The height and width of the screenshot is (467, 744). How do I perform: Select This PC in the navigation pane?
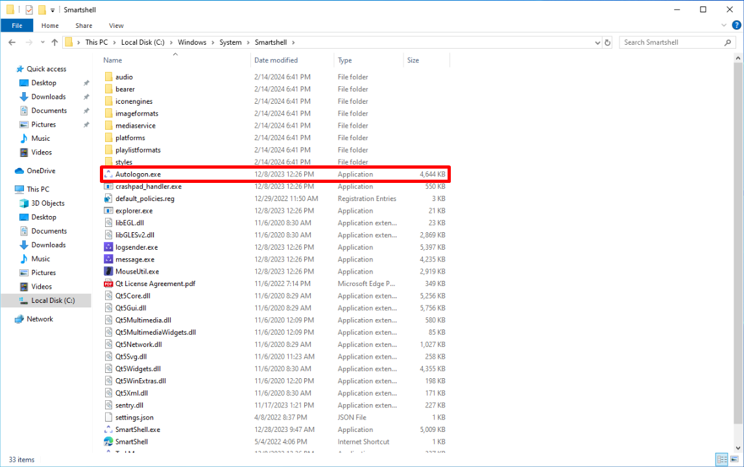click(38, 189)
